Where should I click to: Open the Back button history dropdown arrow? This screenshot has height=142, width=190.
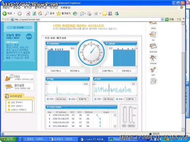(14, 13)
